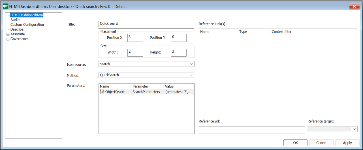Open the Reference target dropdown
Image resolution: width=363 pixels, height=150 pixels.
pyautogui.click(x=354, y=129)
